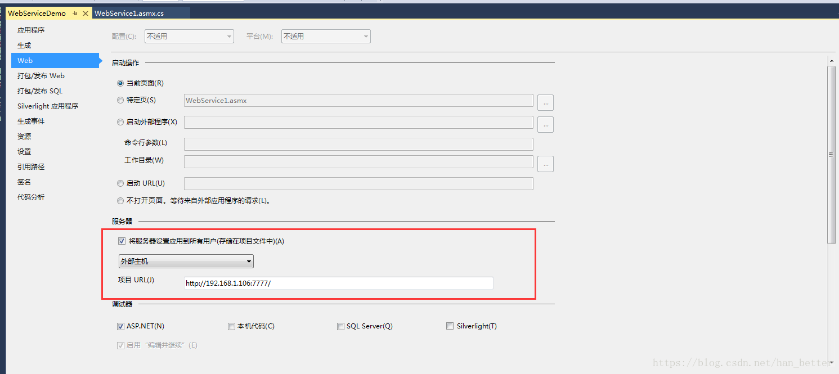Screen dimensions: 839x374
Task: Click the 命令行参数 field
Action: point(358,144)
